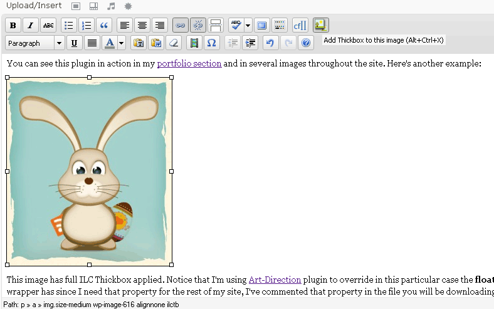Image resolution: width=494 pixels, height=309 pixels.
Task: Select the Easter bunny image
Action: tap(89, 171)
